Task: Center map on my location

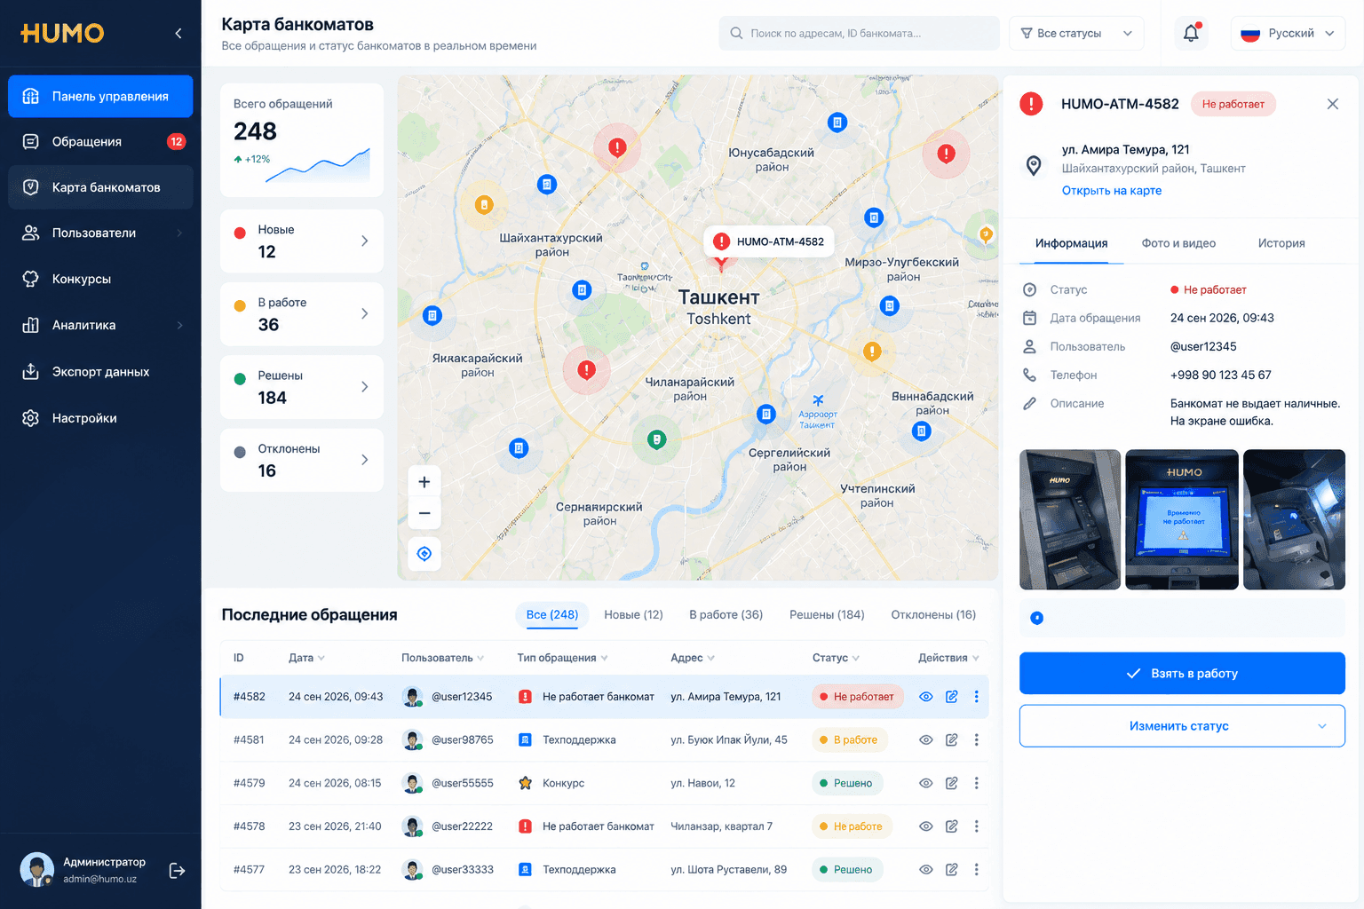Action: pyautogui.click(x=424, y=554)
